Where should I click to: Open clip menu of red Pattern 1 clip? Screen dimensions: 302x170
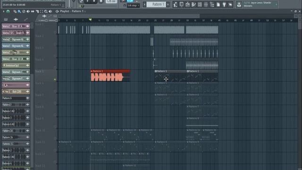(x=92, y=71)
